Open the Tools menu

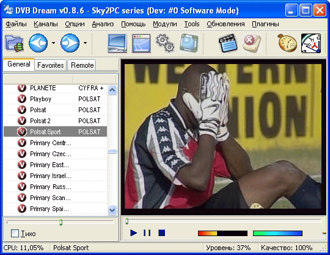point(192,24)
